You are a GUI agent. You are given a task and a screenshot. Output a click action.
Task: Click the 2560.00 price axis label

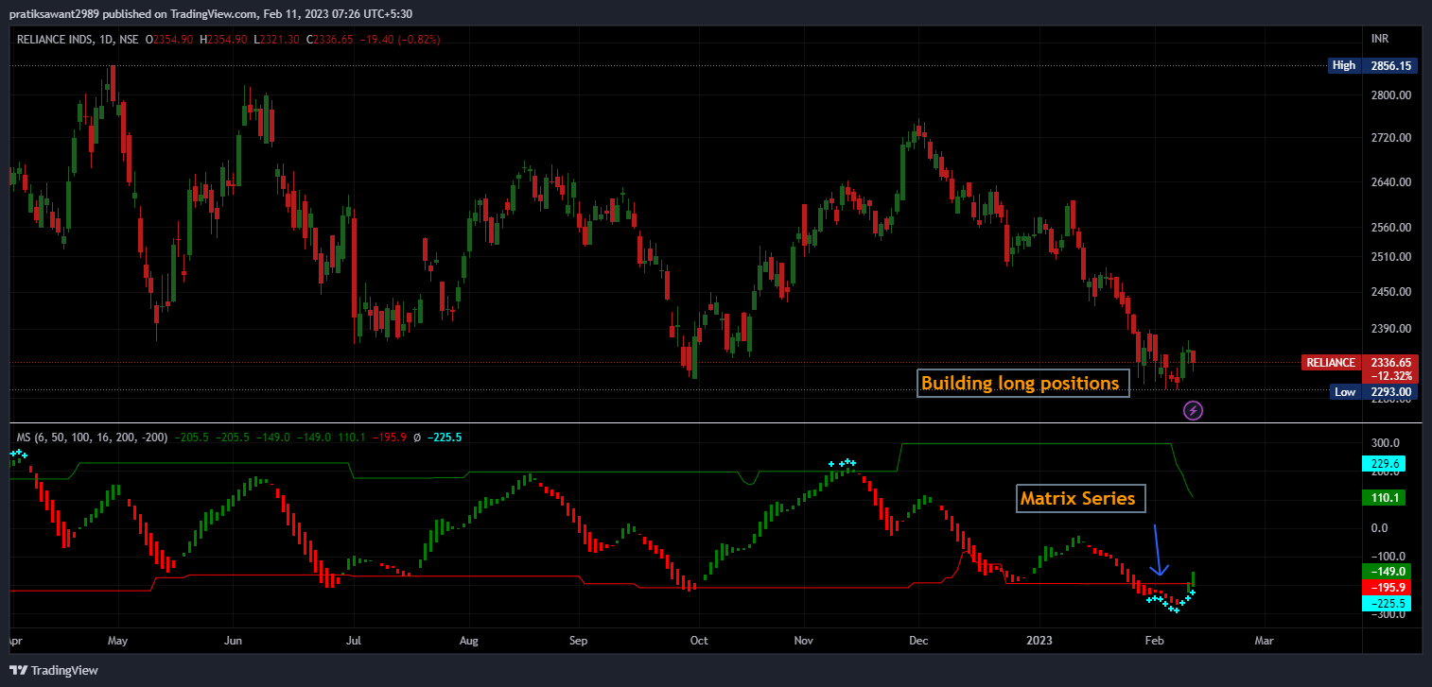point(1390,228)
